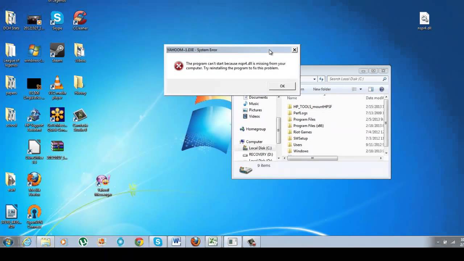The height and width of the screenshot is (261, 464).
Task: Select Videos library in navigation pane
Action: click(x=254, y=116)
